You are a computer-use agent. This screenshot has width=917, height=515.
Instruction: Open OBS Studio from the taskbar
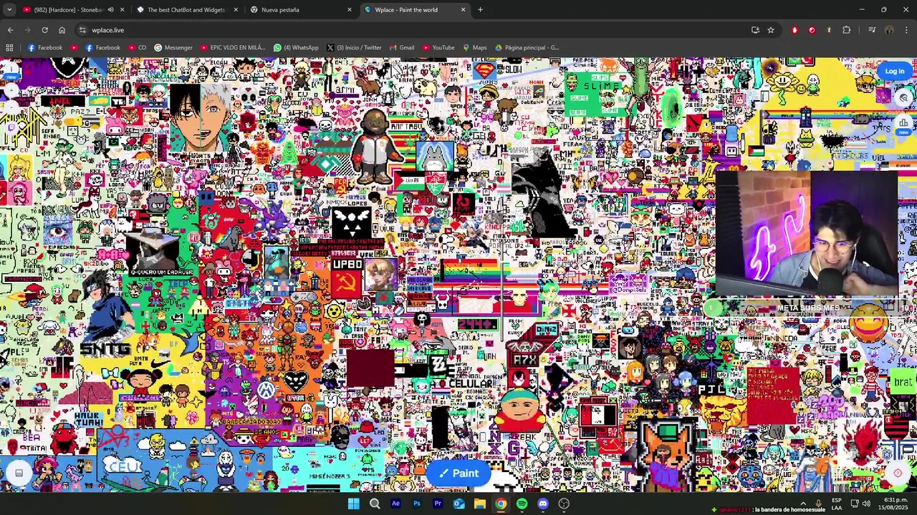(x=564, y=504)
